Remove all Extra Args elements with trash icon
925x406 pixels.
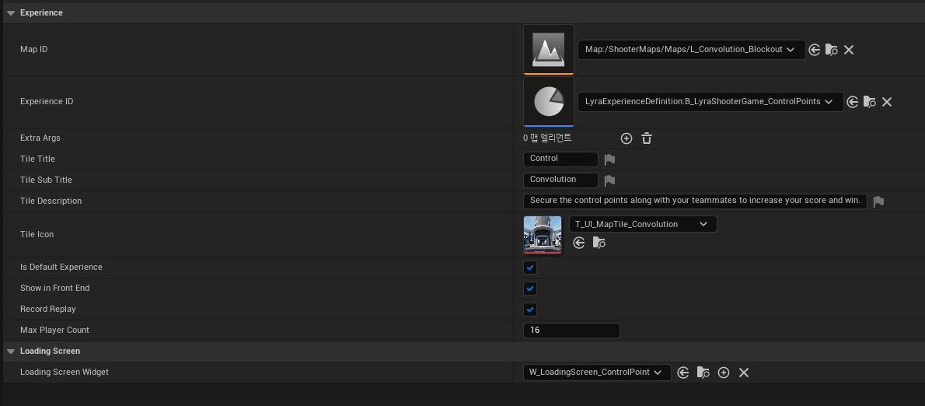coord(647,138)
